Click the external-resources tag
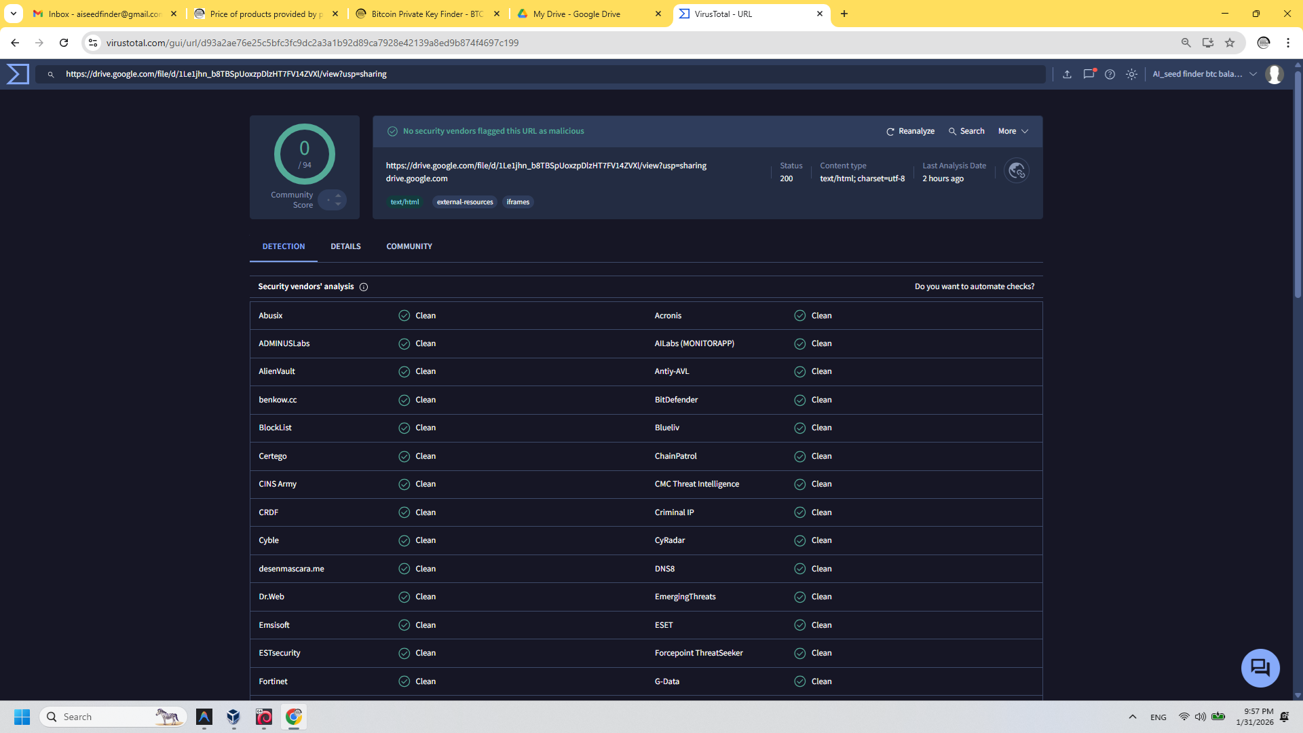The image size is (1303, 733). [464, 202]
